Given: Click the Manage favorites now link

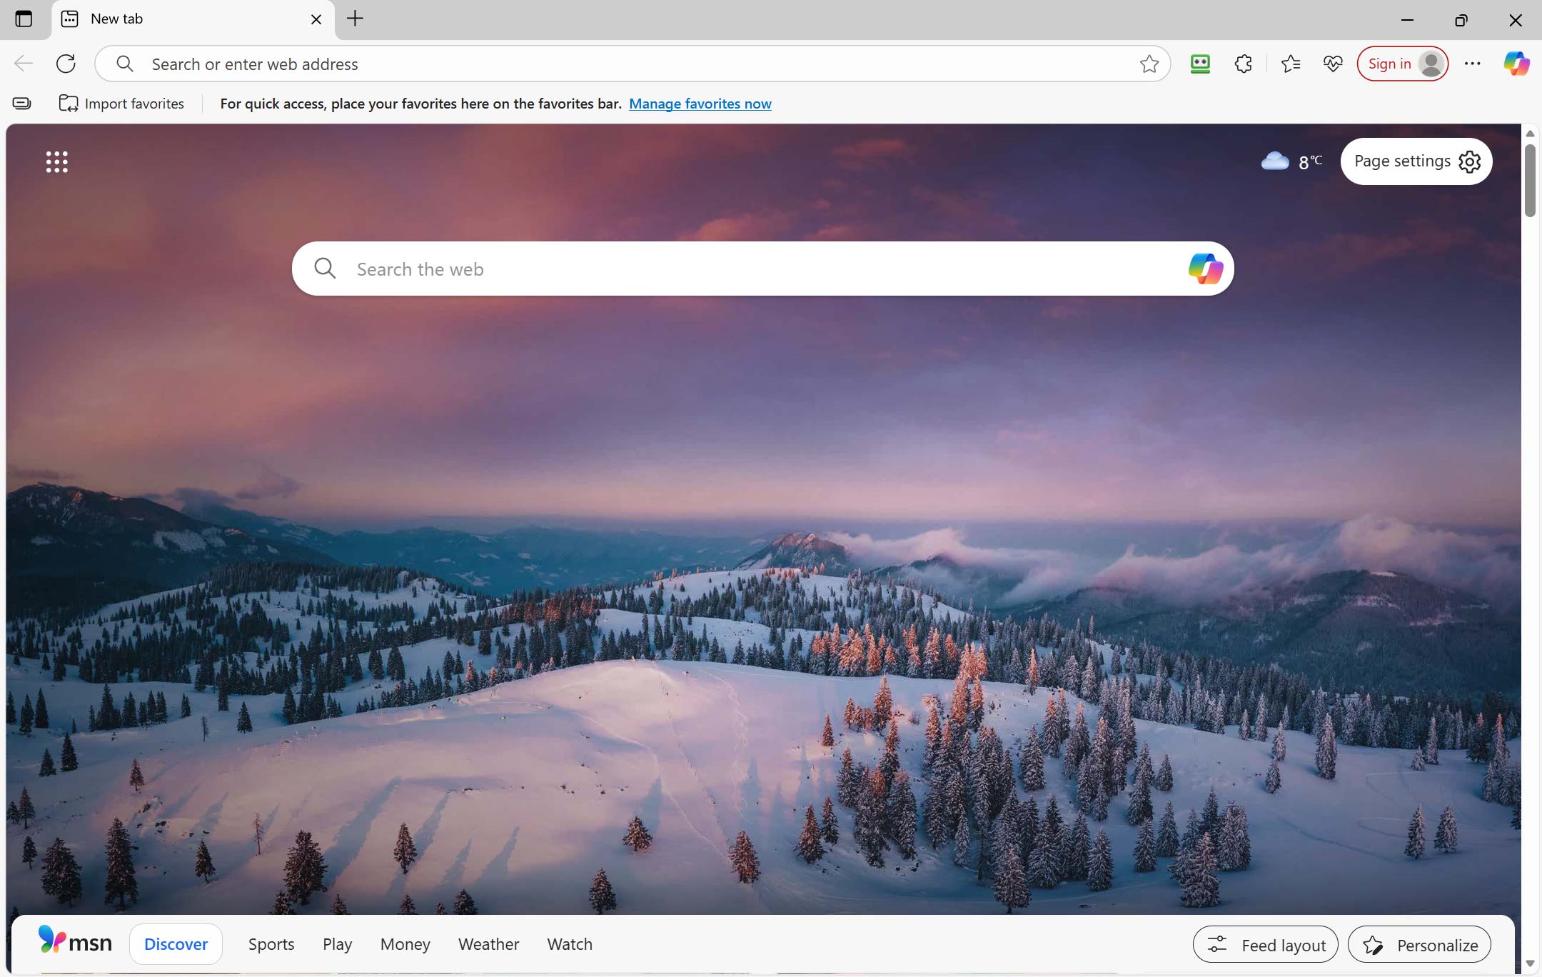Looking at the screenshot, I should pyautogui.click(x=700, y=104).
